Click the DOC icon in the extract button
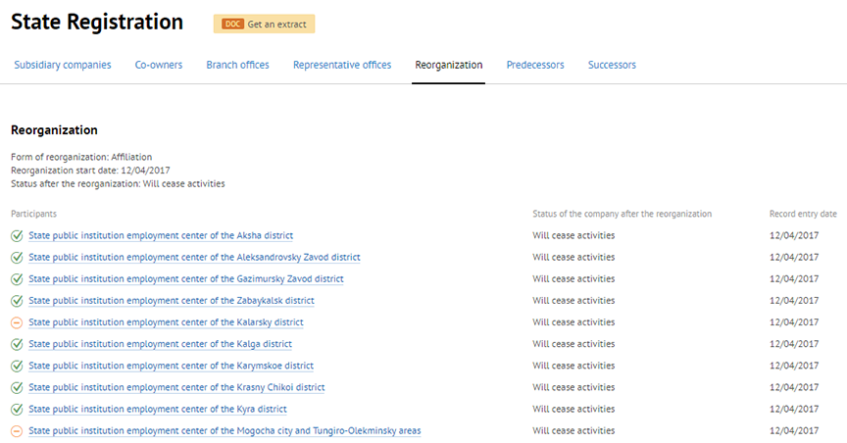 click(x=232, y=24)
